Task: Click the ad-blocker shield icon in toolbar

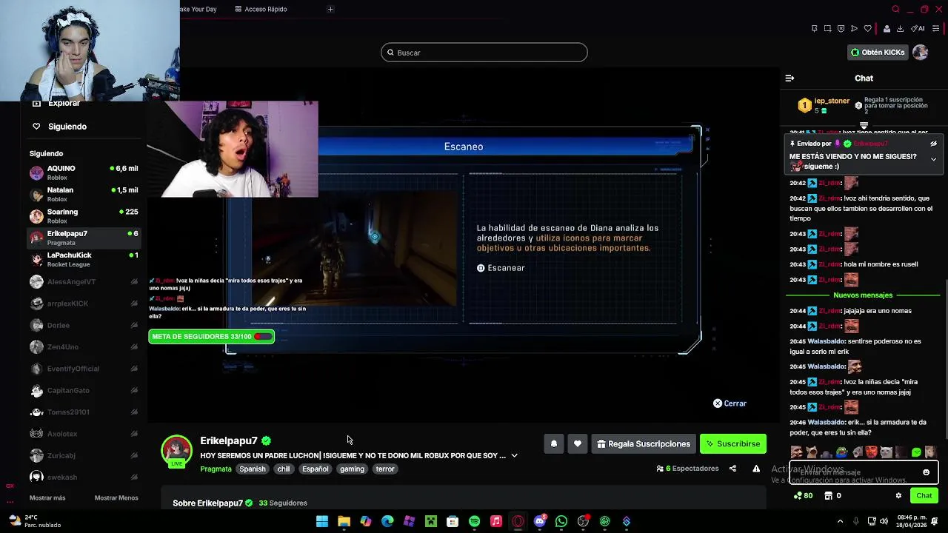Action: click(841, 29)
